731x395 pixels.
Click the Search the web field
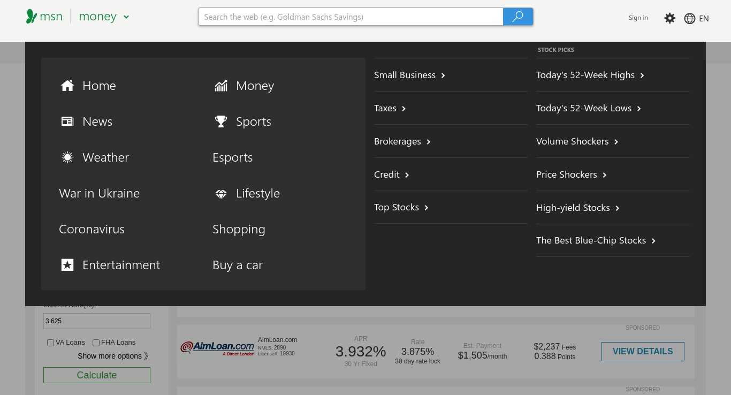point(351,17)
